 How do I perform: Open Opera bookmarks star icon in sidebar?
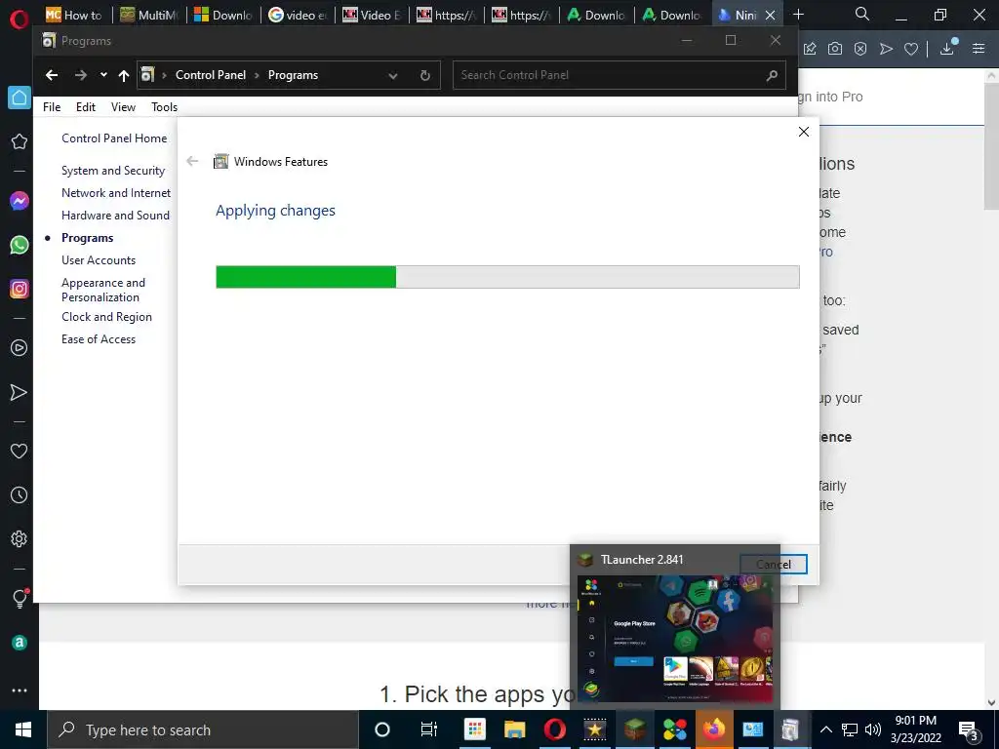tap(20, 141)
